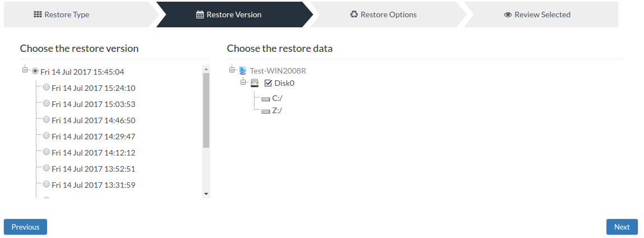Open the Review Selected step

pos(541,14)
